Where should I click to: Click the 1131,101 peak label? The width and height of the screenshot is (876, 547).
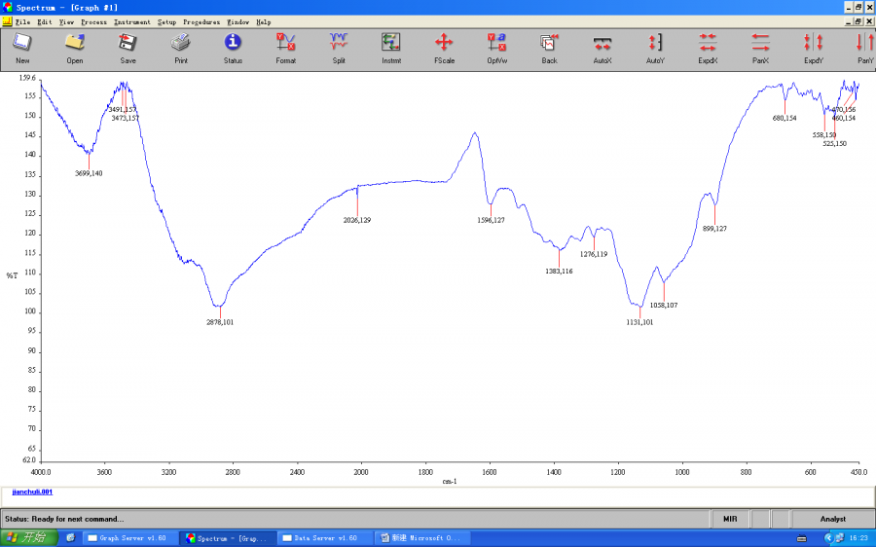coord(639,322)
